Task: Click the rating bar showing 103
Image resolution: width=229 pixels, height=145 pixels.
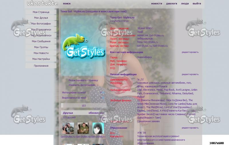Action: [x=84, y=105]
